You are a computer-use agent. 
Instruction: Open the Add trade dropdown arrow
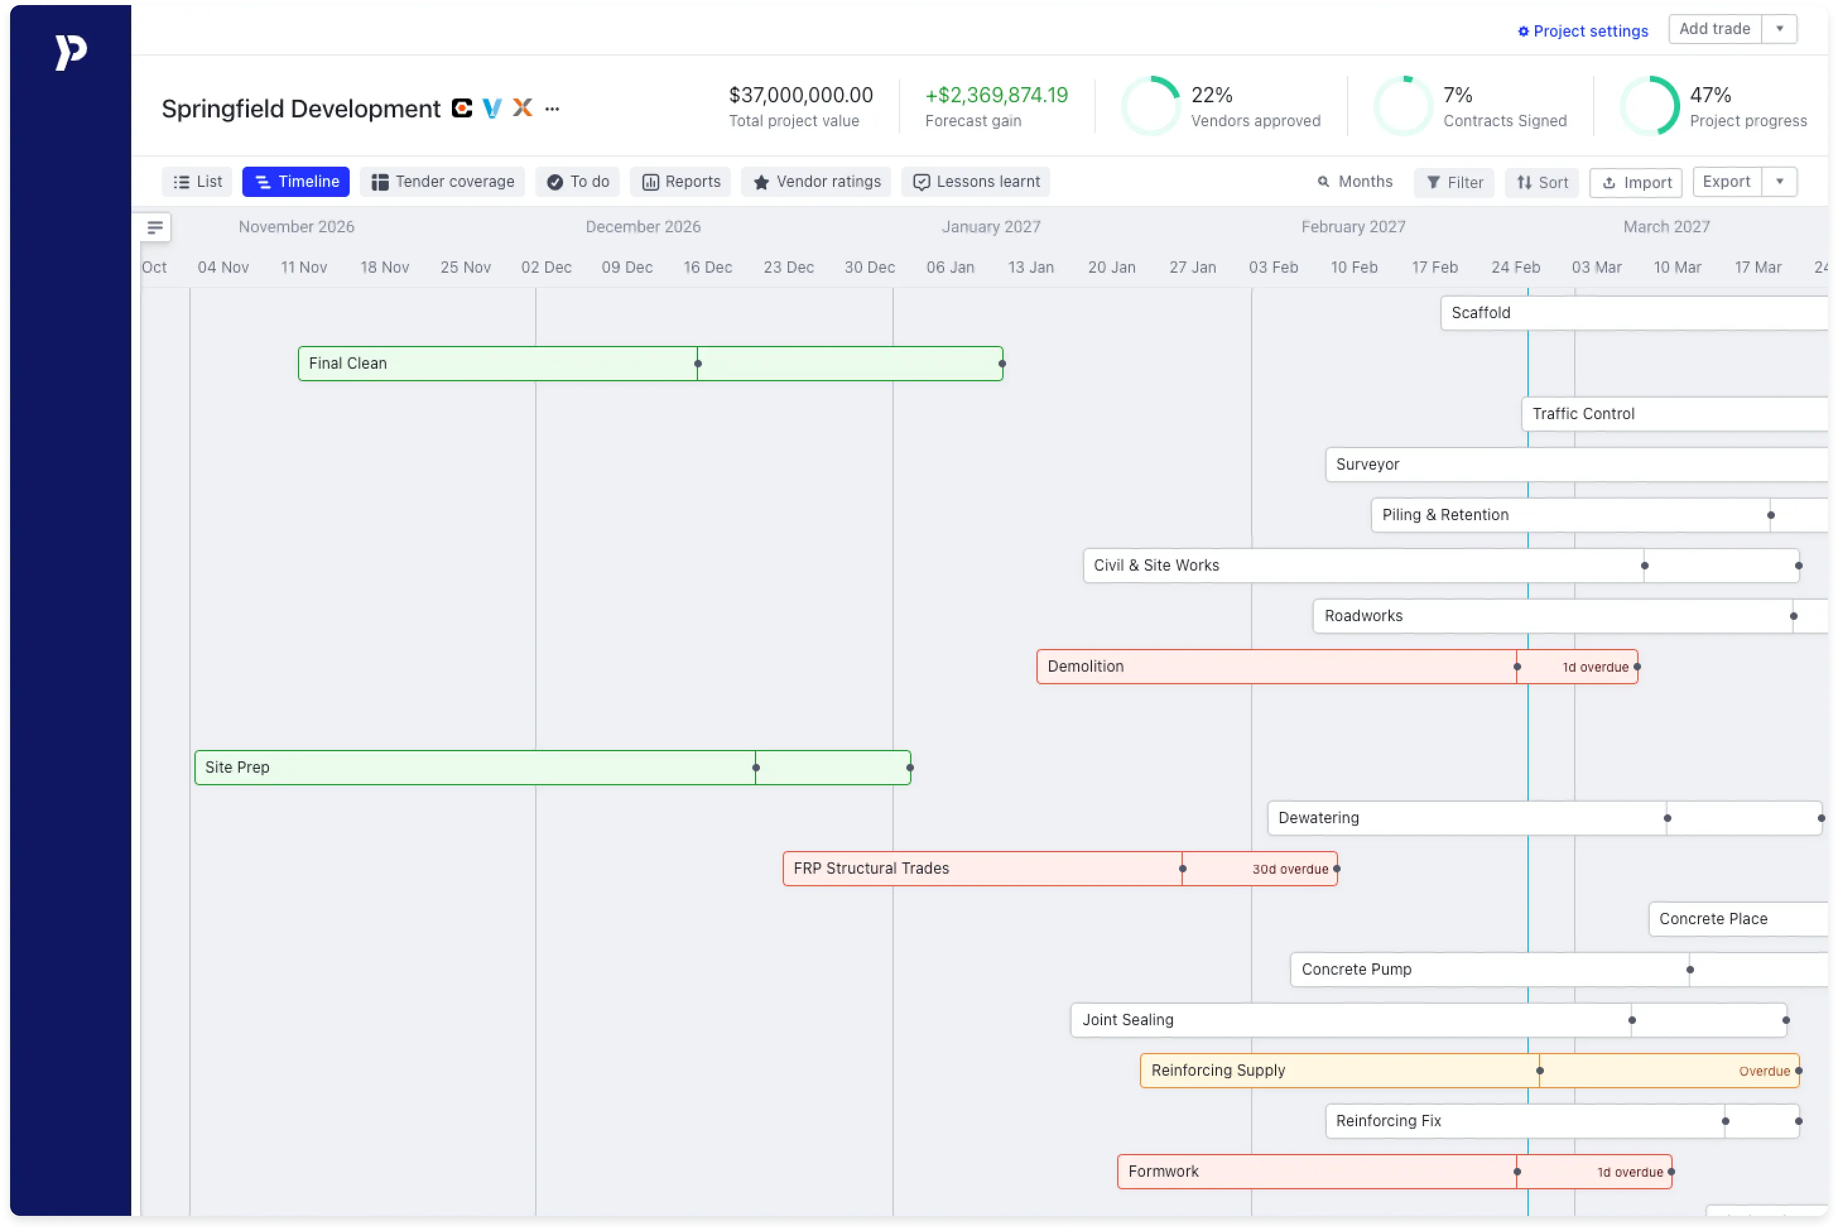click(x=1779, y=29)
